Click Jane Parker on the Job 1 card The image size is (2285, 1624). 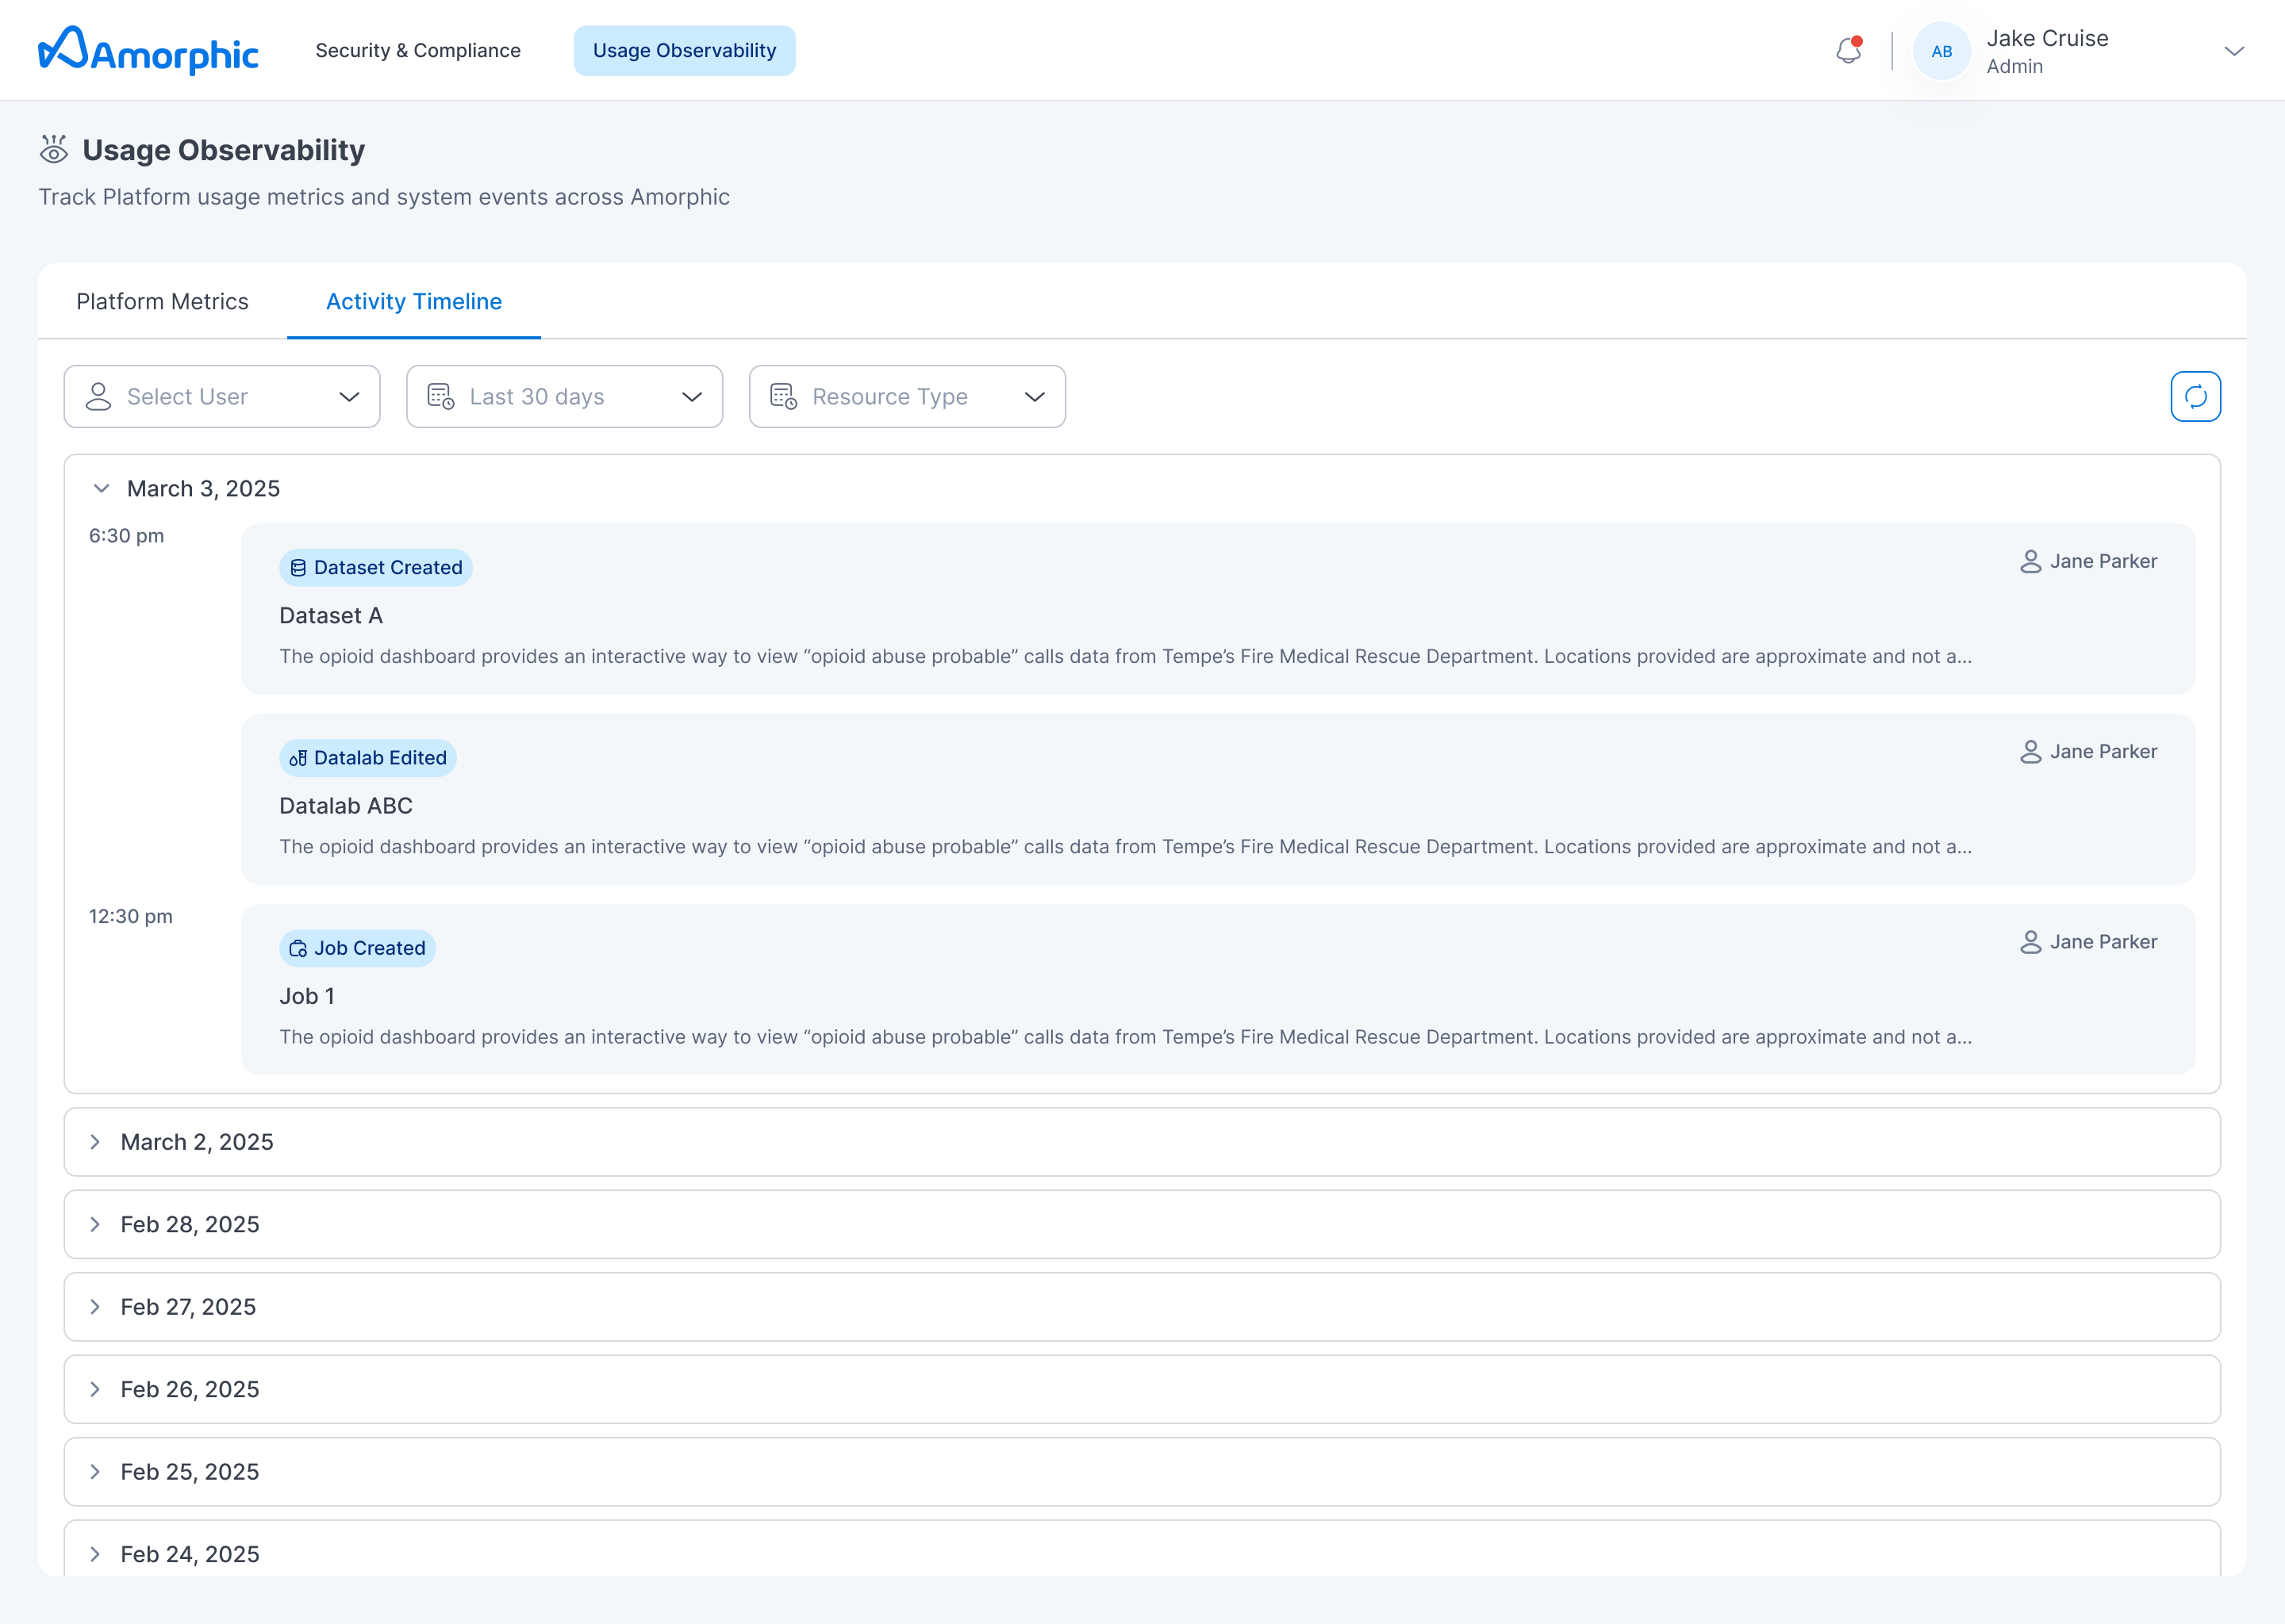click(x=2104, y=942)
